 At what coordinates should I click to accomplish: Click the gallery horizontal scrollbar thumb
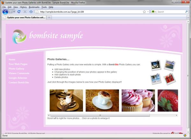click(x=100, y=115)
